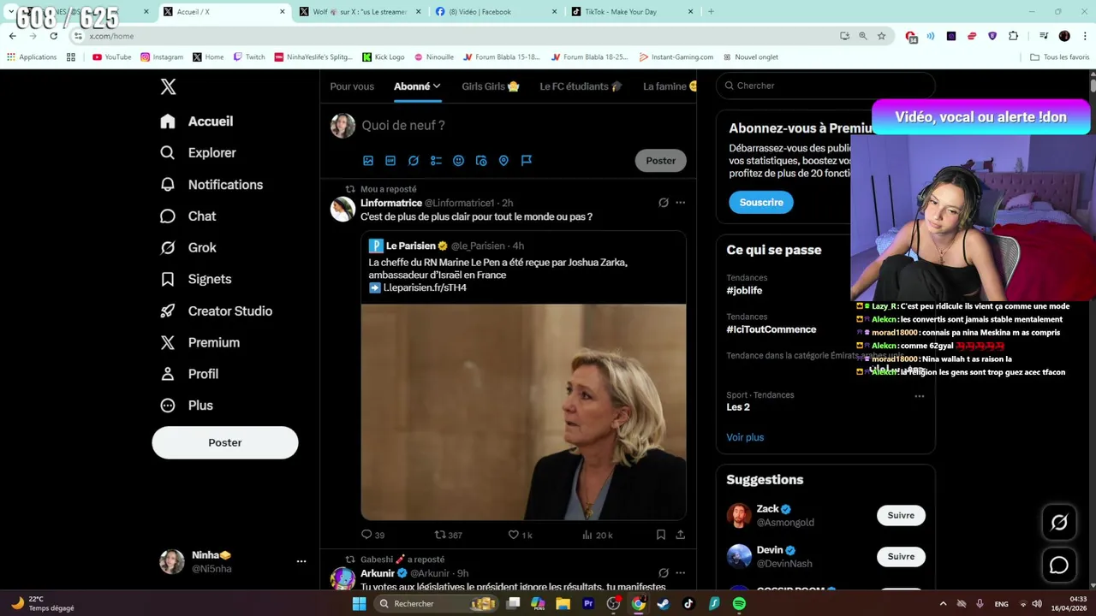Open more options on Linformatrice post
Image resolution: width=1096 pixels, height=616 pixels.
pos(681,203)
